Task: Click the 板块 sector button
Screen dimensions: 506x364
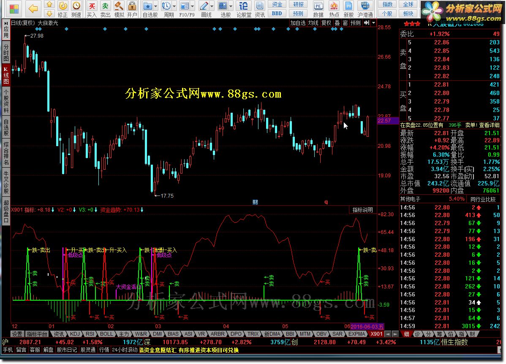Action: coord(408,13)
